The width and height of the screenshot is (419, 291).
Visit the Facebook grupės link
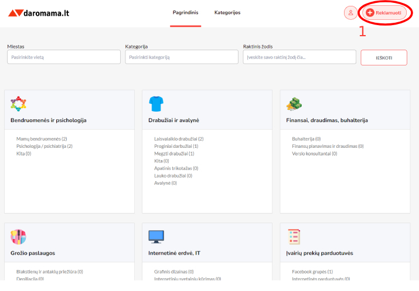[312, 272]
